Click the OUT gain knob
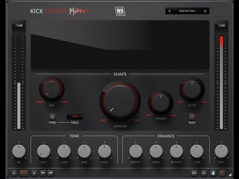The height and width of the screenshot is (179, 239). (221, 151)
